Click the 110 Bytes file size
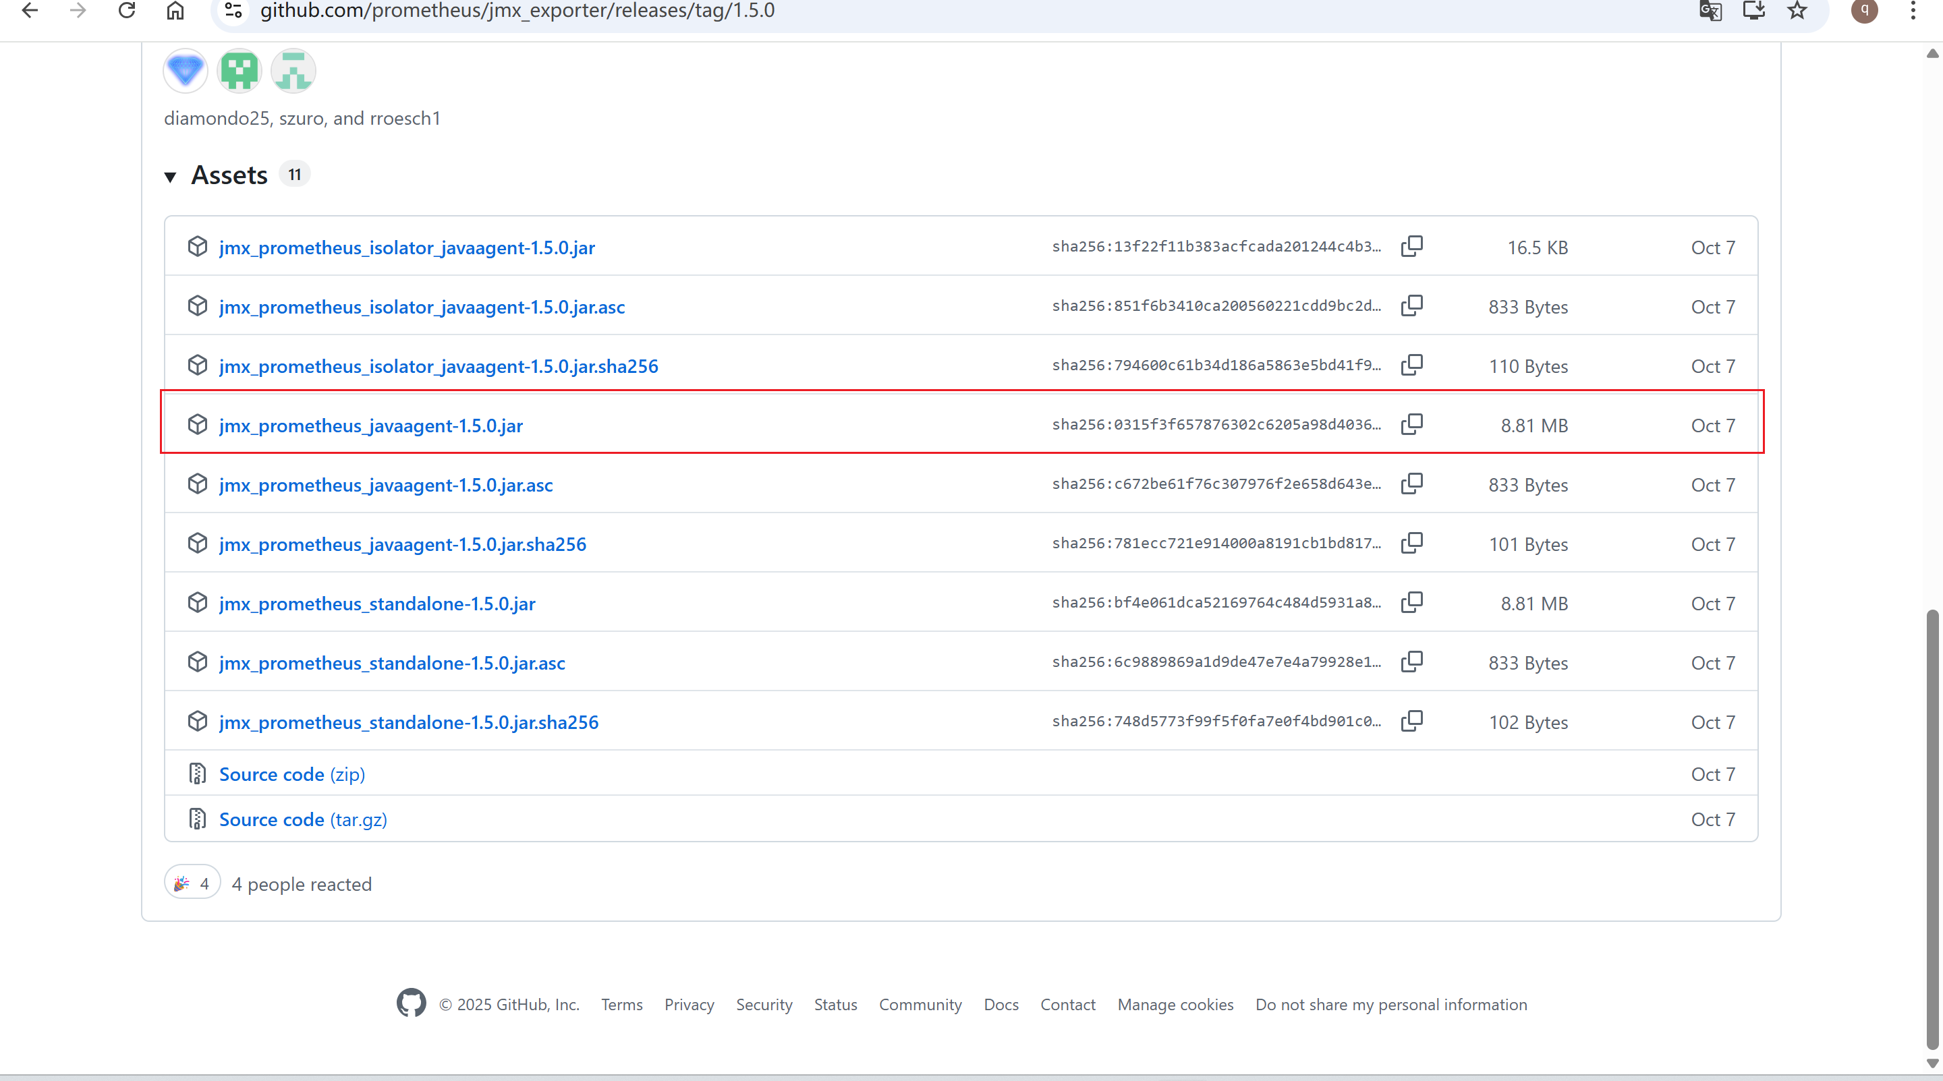This screenshot has width=1943, height=1081. [1528, 366]
